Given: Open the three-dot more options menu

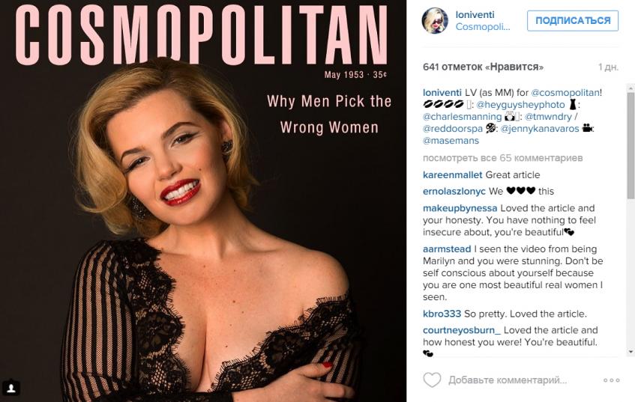Looking at the screenshot, I should 611,380.
